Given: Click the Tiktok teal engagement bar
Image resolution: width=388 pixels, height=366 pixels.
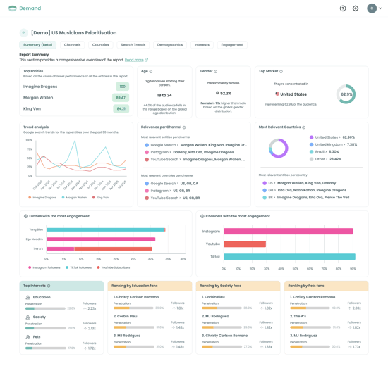Looking at the screenshot, I should [289, 257].
